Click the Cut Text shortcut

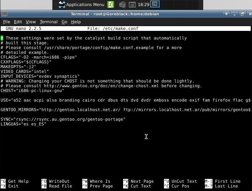pyautogui.click(x=137, y=186)
